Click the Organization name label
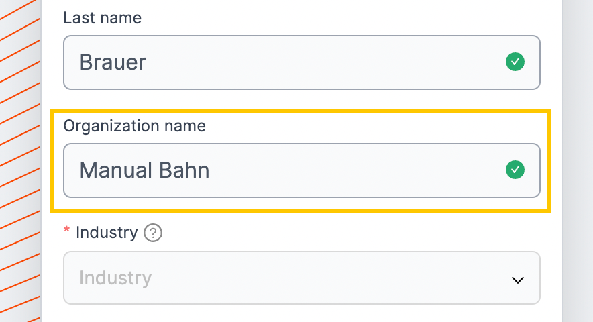The height and width of the screenshot is (322, 593). coord(135,126)
